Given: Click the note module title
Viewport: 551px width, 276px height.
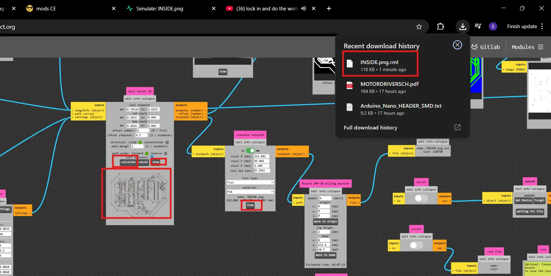Looking at the screenshot, I should tap(543, 250).
